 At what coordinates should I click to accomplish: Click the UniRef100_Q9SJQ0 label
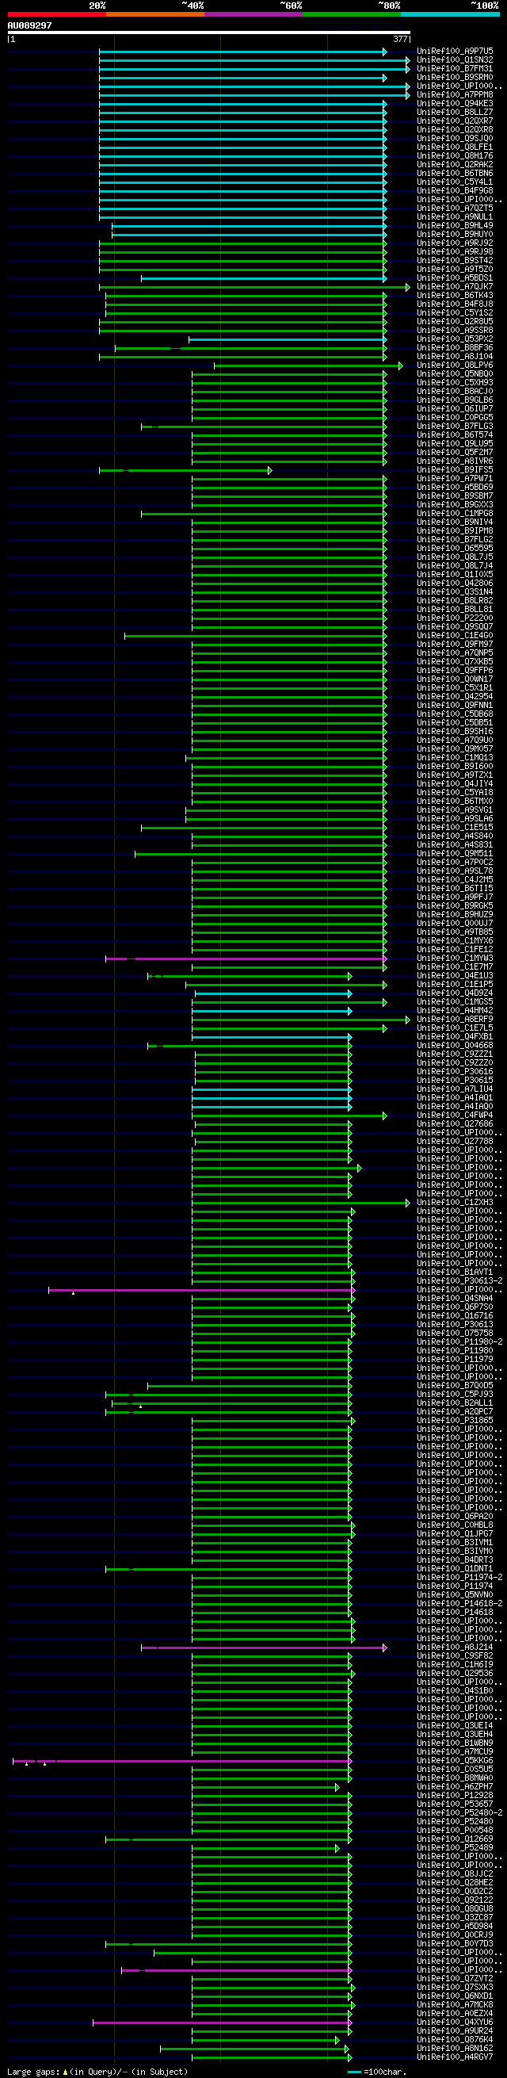(455, 138)
